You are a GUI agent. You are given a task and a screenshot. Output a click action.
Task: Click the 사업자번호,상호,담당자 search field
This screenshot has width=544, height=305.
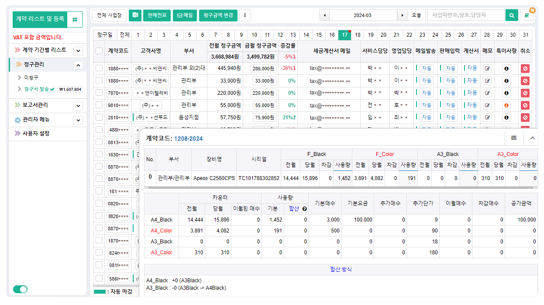coord(461,14)
